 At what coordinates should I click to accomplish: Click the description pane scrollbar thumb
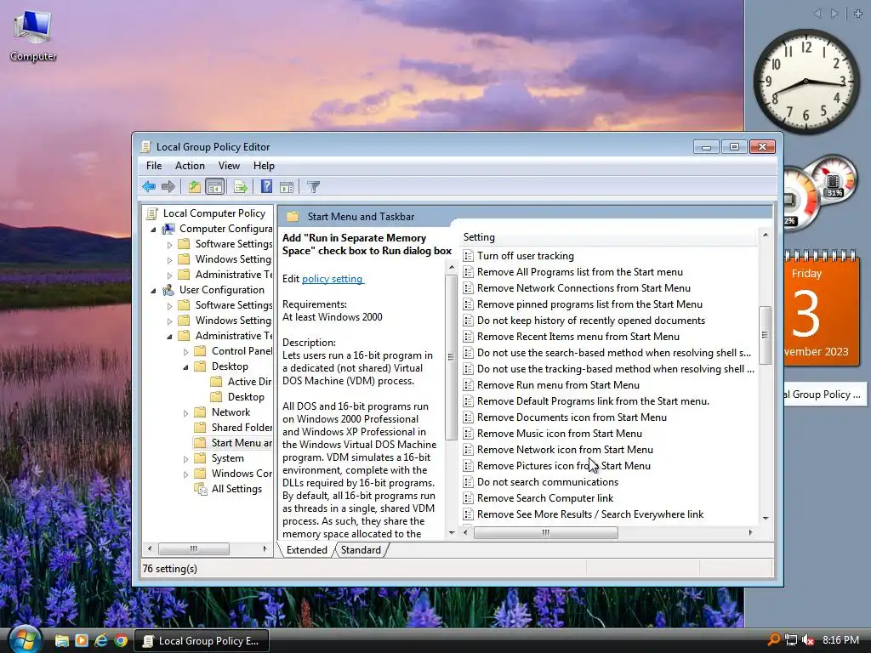coord(451,356)
